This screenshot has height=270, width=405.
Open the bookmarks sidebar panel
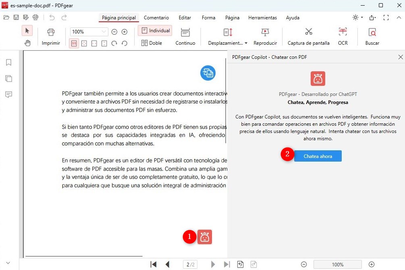click(8, 62)
